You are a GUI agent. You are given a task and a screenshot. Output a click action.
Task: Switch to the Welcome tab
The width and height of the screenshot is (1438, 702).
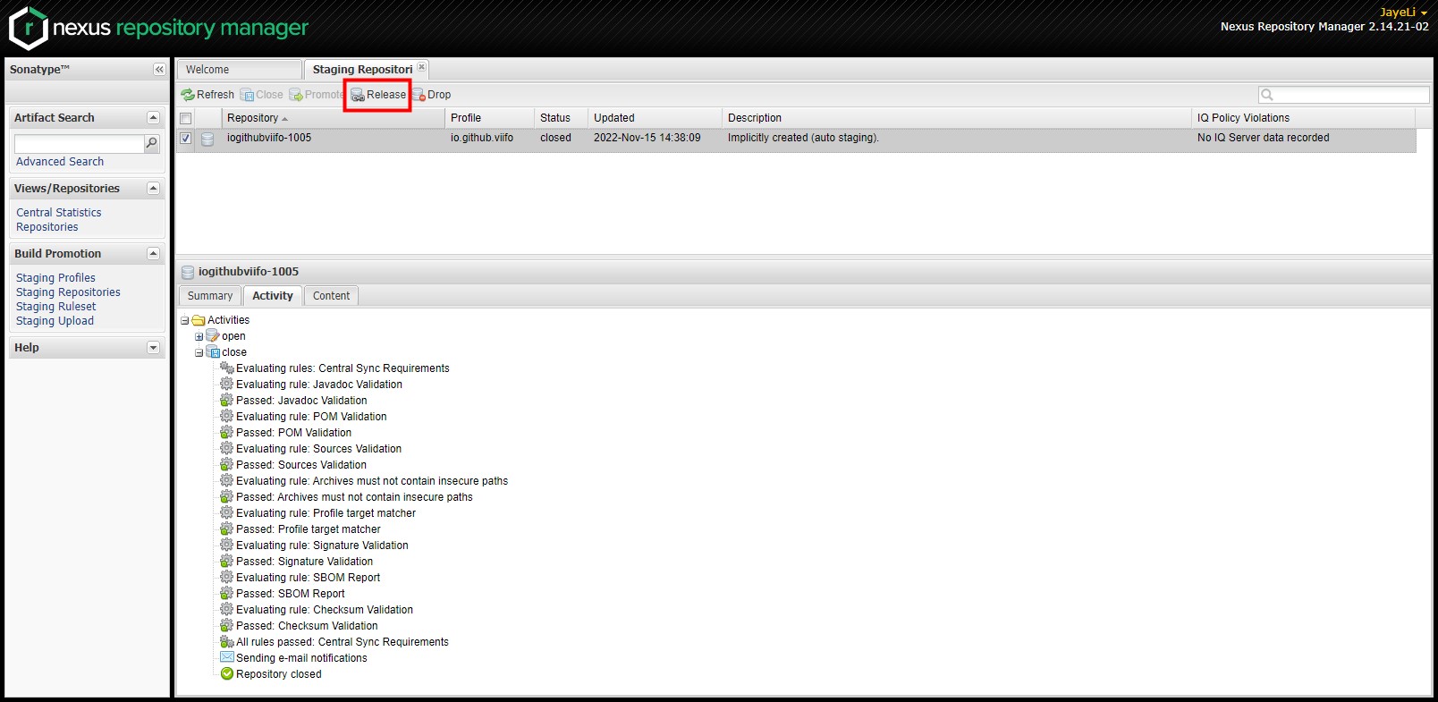coord(240,70)
